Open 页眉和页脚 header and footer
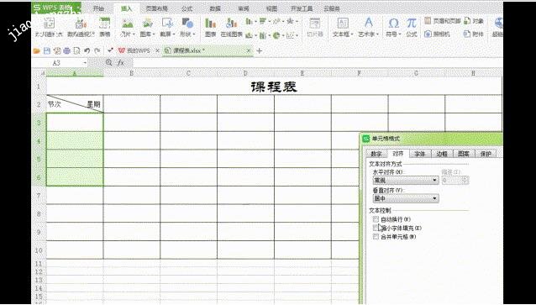Viewport: 536px width, 305px height. [x=443, y=21]
